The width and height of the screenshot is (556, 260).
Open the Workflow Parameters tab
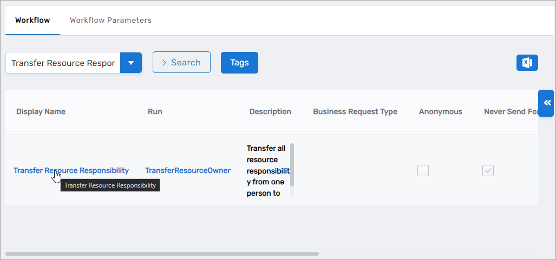(110, 21)
